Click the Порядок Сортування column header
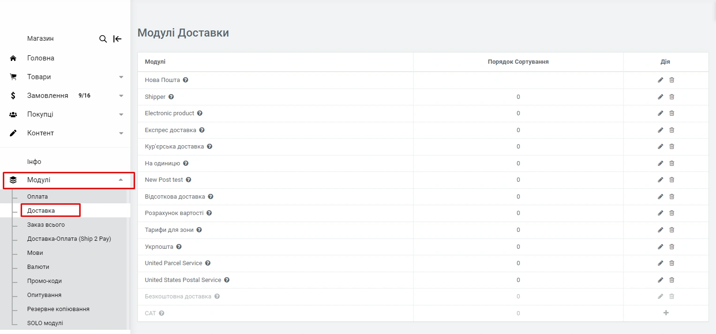Viewport: 716px width, 334px height. point(518,62)
